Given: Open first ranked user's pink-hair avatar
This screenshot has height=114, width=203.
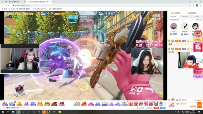Looking at the screenshot, I should pyautogui.click(x=173, y=26).
